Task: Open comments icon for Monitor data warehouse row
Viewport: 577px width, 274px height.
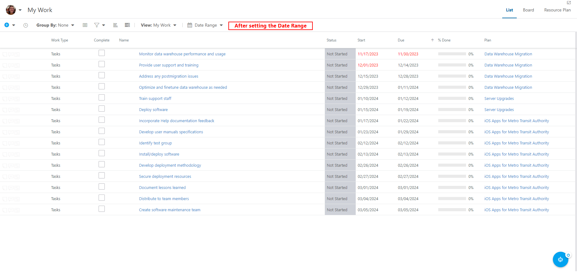Action: pos(11,54)
